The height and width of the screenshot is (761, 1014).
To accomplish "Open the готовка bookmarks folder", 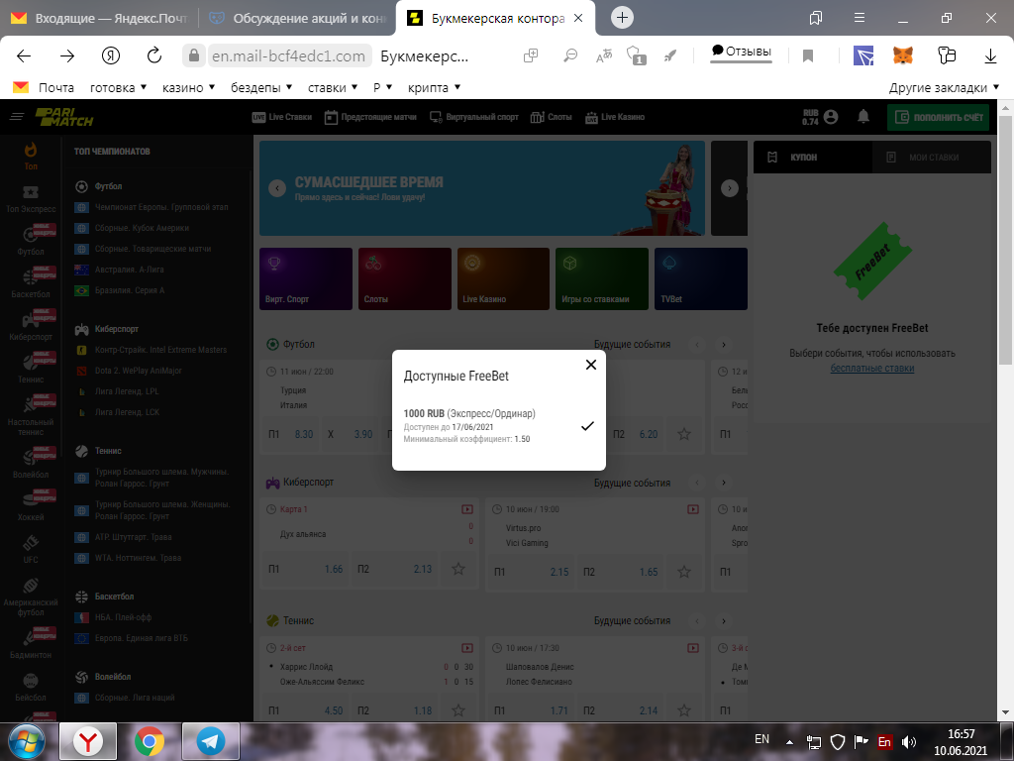I will [119, 87].
